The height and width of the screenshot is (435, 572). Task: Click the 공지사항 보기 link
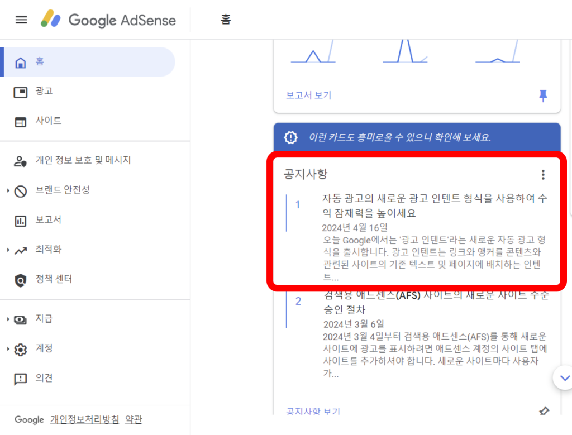click(x=313, y=411)
